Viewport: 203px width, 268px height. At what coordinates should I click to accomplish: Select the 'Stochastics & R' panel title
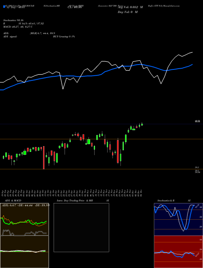pos(166,201)
